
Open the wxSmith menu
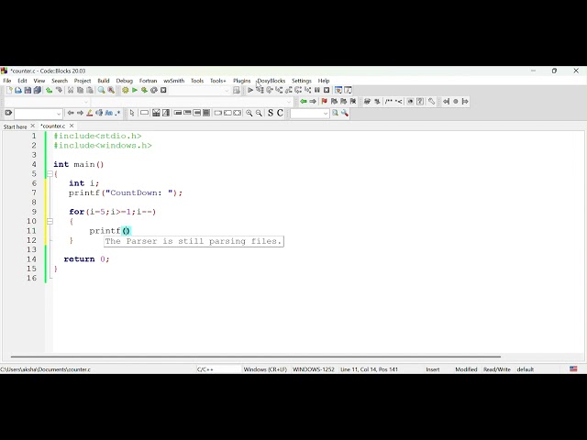point(173,81)
